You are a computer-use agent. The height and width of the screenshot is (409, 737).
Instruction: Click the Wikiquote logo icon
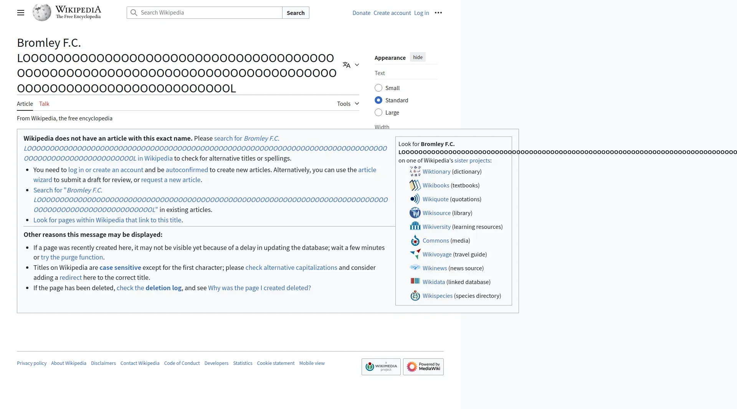point(415,199)
